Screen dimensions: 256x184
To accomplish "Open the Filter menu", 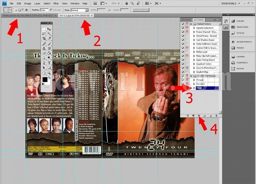I will click(x=56, y=3).
